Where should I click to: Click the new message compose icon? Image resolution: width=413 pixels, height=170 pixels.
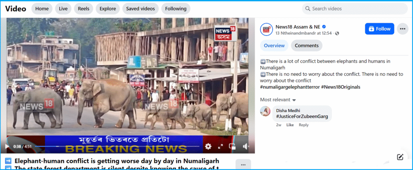pos(400,157)
